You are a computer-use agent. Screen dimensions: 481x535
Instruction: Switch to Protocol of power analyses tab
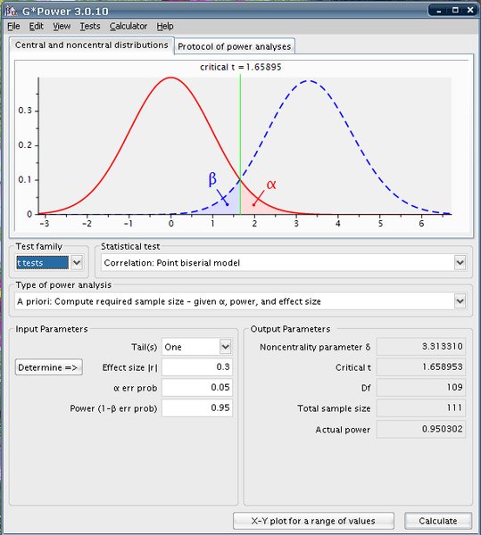coord(234,46)
